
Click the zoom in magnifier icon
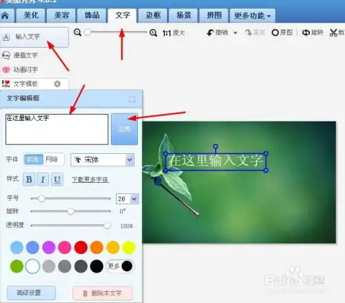(x=153, y=33)
